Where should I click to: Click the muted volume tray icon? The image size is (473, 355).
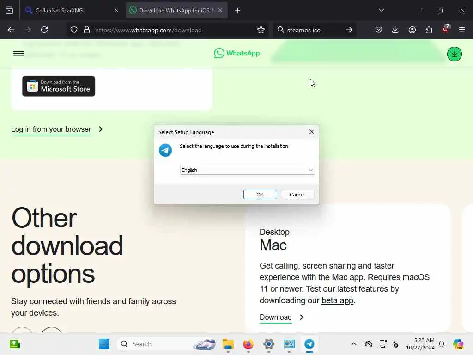point(395,344)
